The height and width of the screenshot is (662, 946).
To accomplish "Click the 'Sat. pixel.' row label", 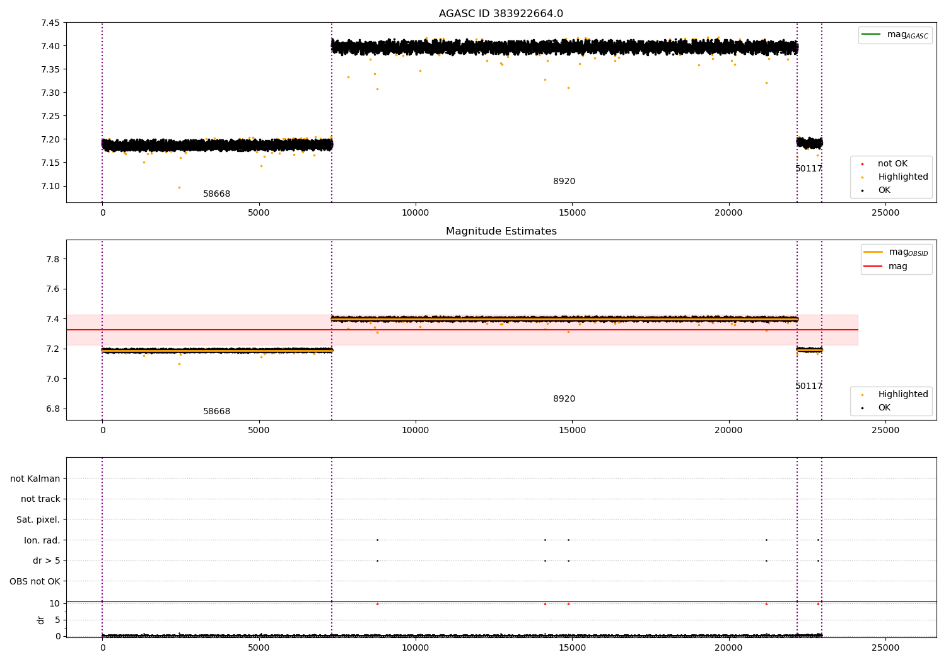I will coord(38,520).
